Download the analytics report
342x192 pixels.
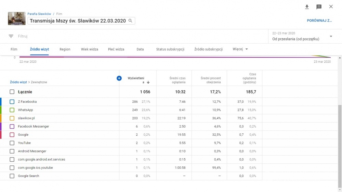click(307, 7)
